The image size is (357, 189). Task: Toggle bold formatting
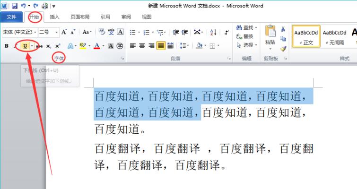point(7,46)
